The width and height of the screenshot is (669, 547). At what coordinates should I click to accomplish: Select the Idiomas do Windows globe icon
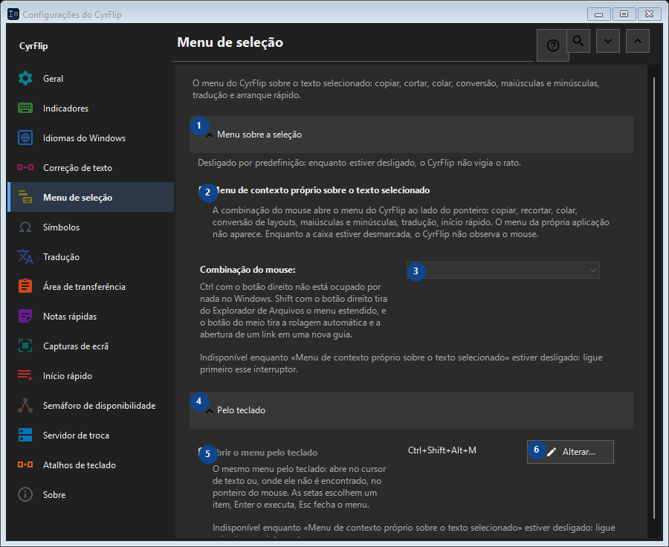point(25,137)
